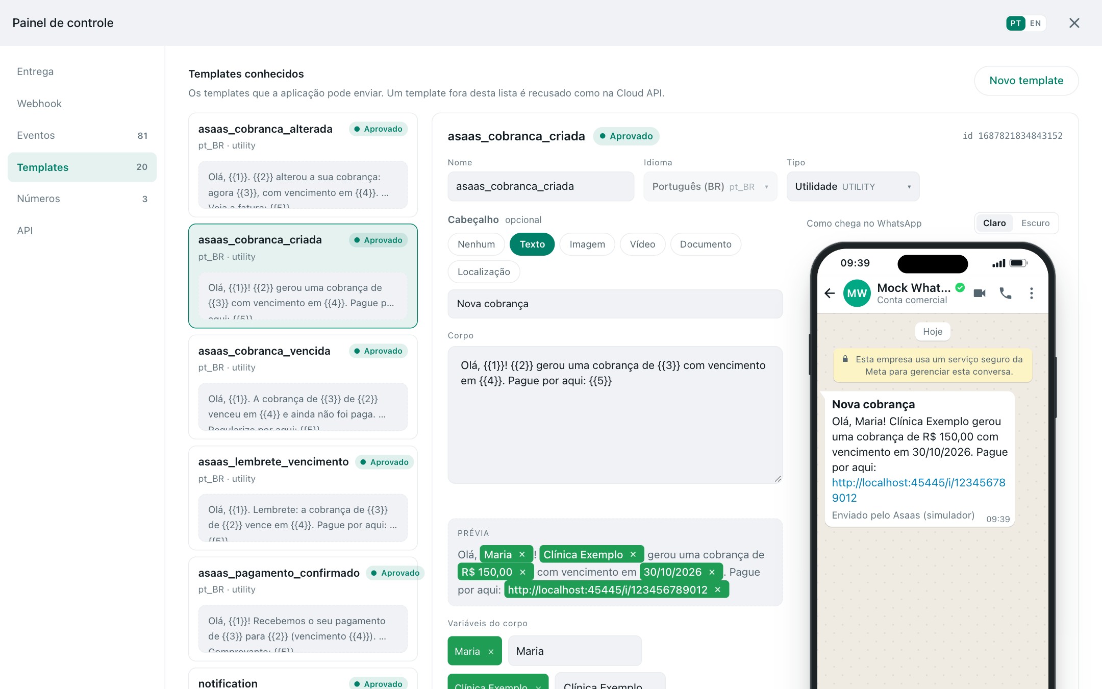Screen dimensions: 1102x689
Task: Set preview theme to Escuro
Action: (x=1035, y=223)
